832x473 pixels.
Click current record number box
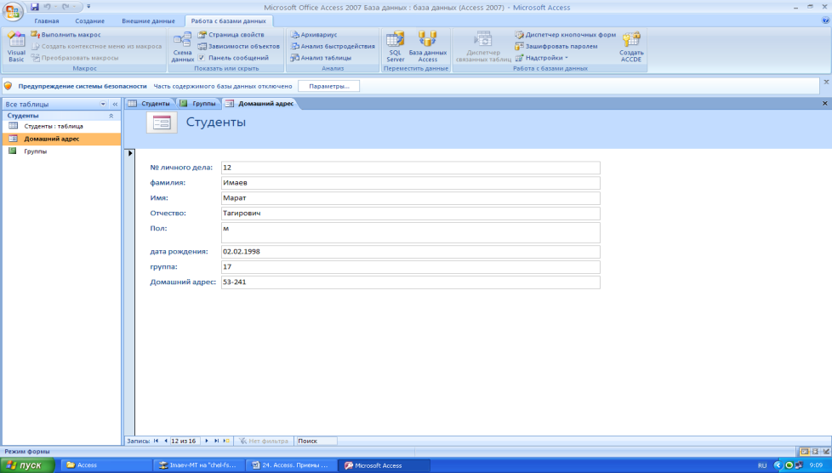point(184,441)
